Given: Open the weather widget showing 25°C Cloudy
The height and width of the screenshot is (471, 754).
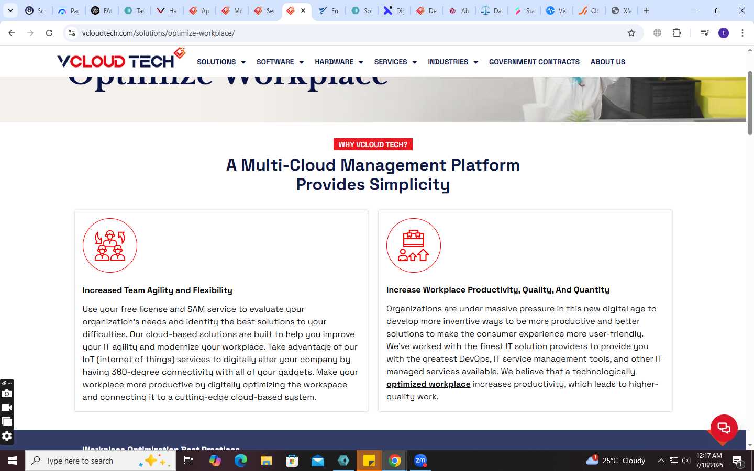Looking at the screenshot, I should pos(615,461).
